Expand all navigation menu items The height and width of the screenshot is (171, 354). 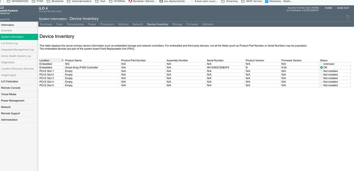5,19
